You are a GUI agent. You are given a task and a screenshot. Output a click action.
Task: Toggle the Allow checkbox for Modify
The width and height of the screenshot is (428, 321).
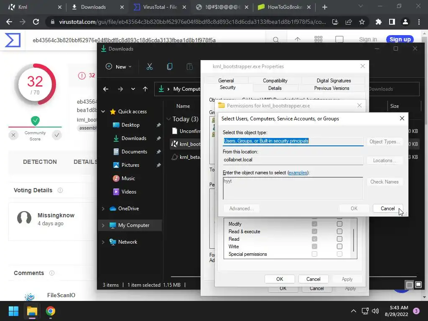314,224
